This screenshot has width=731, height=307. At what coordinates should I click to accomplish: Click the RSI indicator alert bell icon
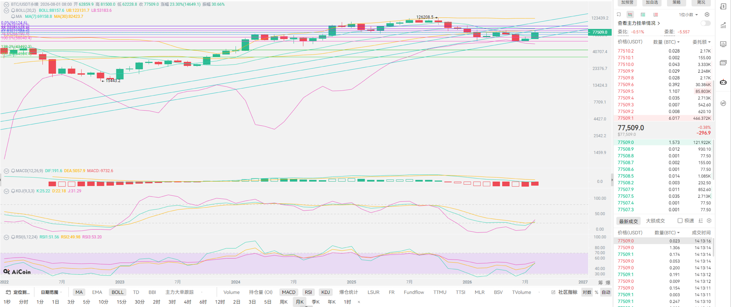(x=13, y=237)
